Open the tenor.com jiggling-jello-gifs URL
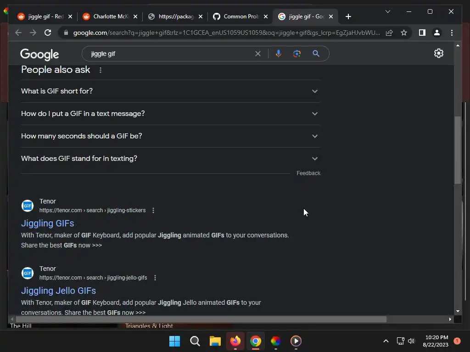This screenshot has width=470, height=352. 93,278
